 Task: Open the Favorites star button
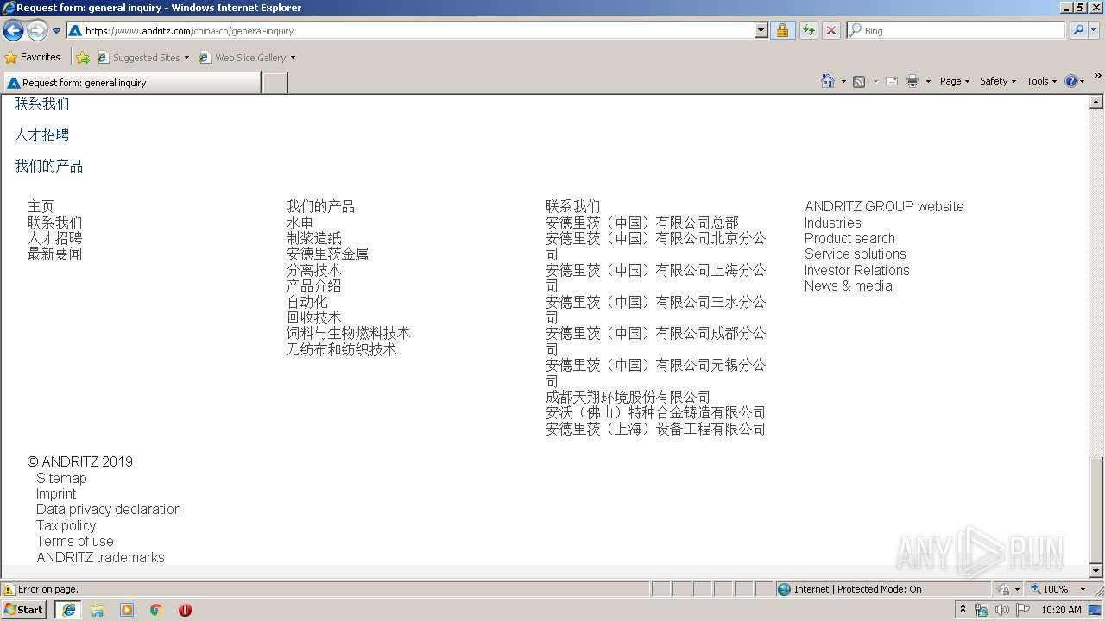[x=33, y=57]
